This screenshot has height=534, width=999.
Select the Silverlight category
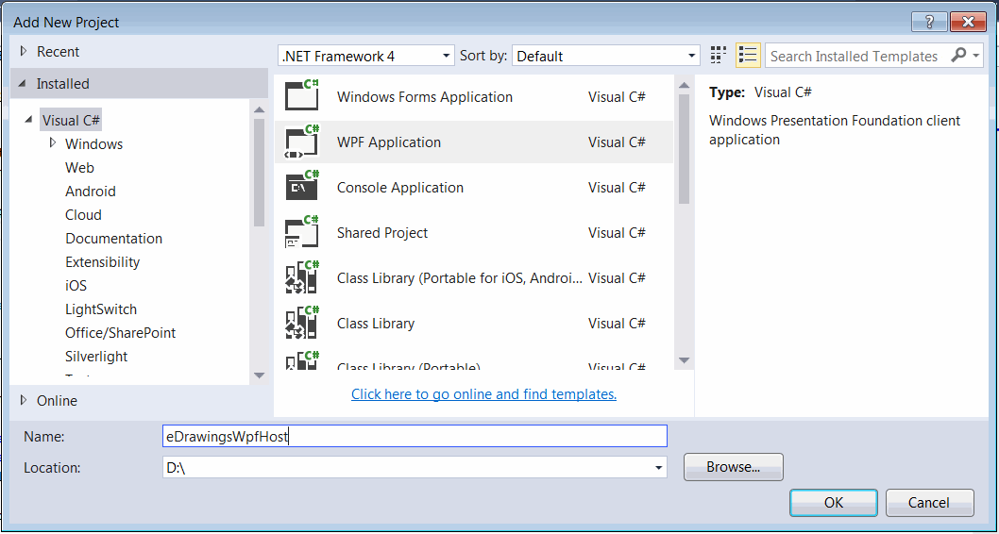96,356
